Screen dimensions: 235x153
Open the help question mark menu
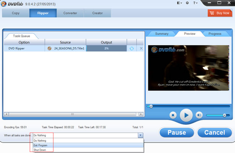tap(195, 3)
